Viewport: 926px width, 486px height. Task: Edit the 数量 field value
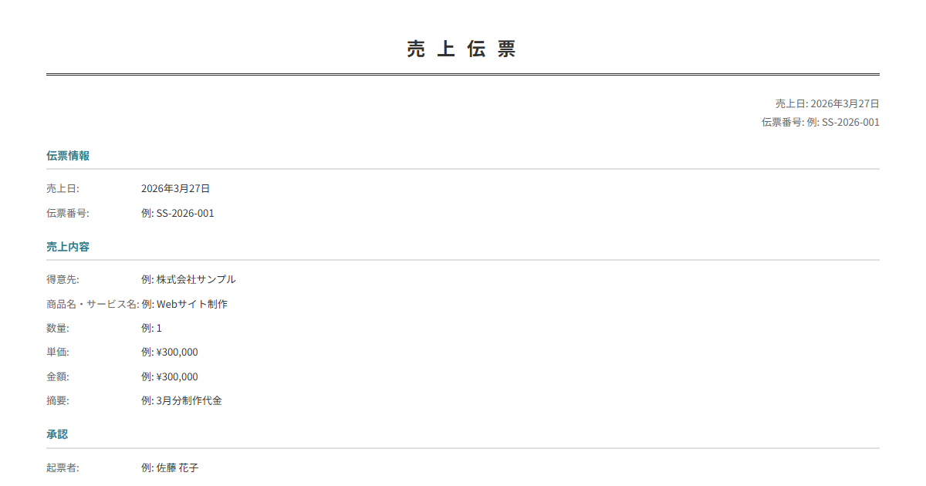pos(152,328)
